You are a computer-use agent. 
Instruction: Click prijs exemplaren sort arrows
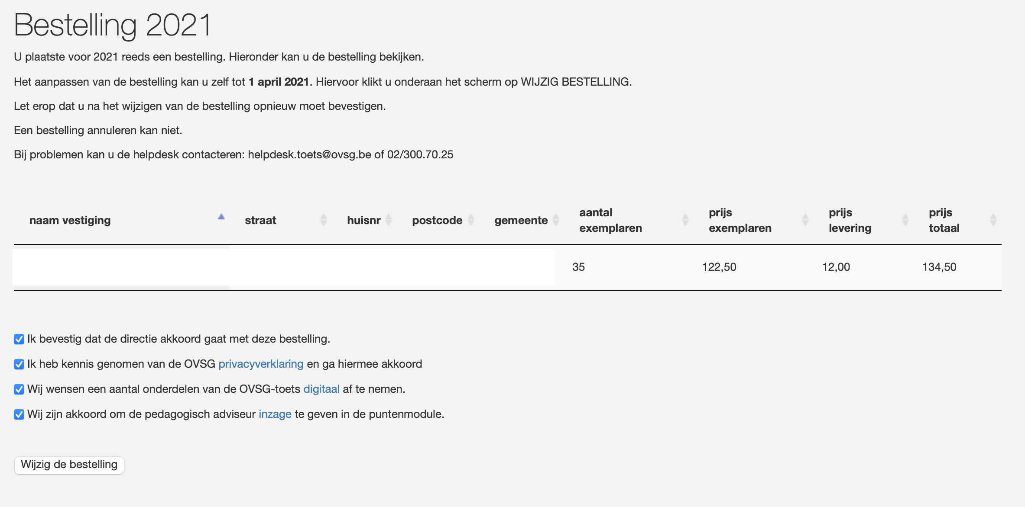click(805, 220)
